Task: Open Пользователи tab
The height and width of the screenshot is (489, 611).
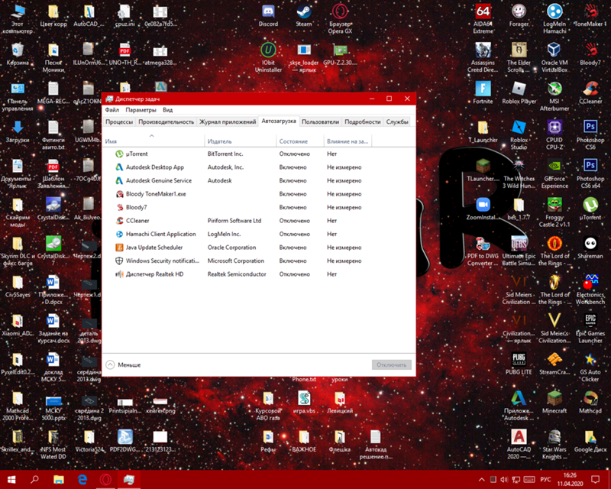Action: tap(320, 122)
